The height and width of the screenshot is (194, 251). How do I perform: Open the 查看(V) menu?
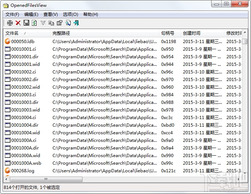tap(51, 14)
